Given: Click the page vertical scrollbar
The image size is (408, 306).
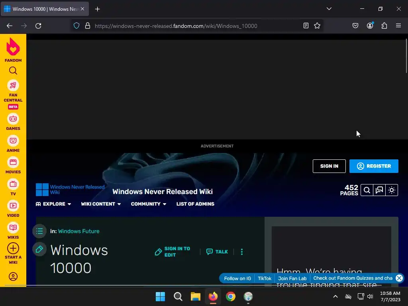Looking at the screenshot, I should click(x=406, y=56).
